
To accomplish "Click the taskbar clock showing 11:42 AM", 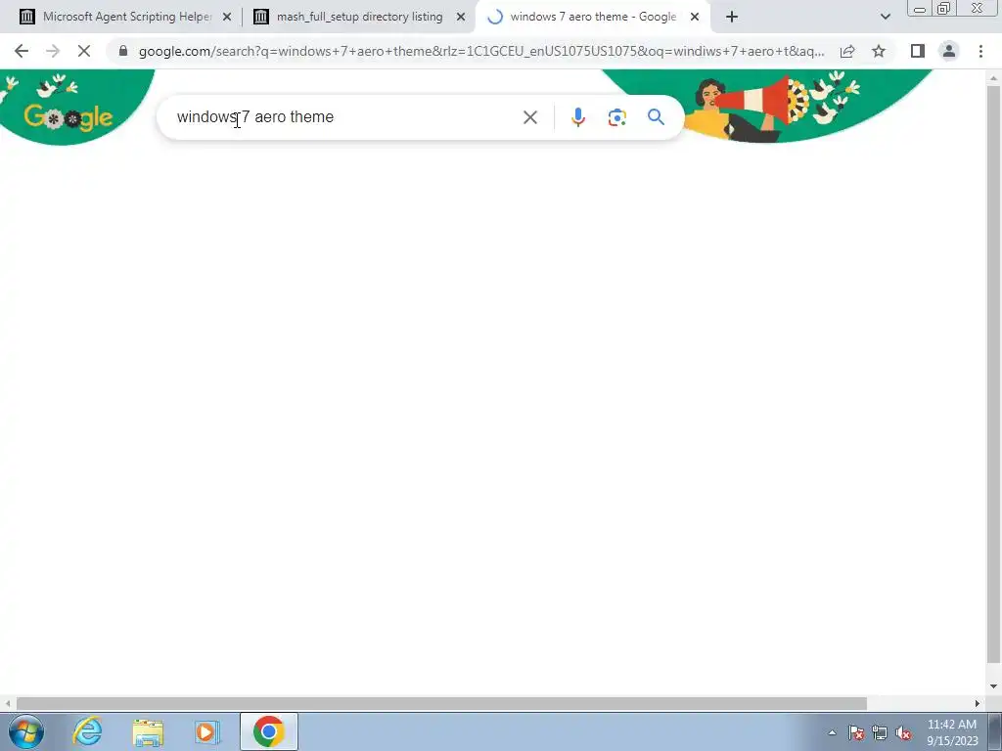I will [x=952, y=732].
